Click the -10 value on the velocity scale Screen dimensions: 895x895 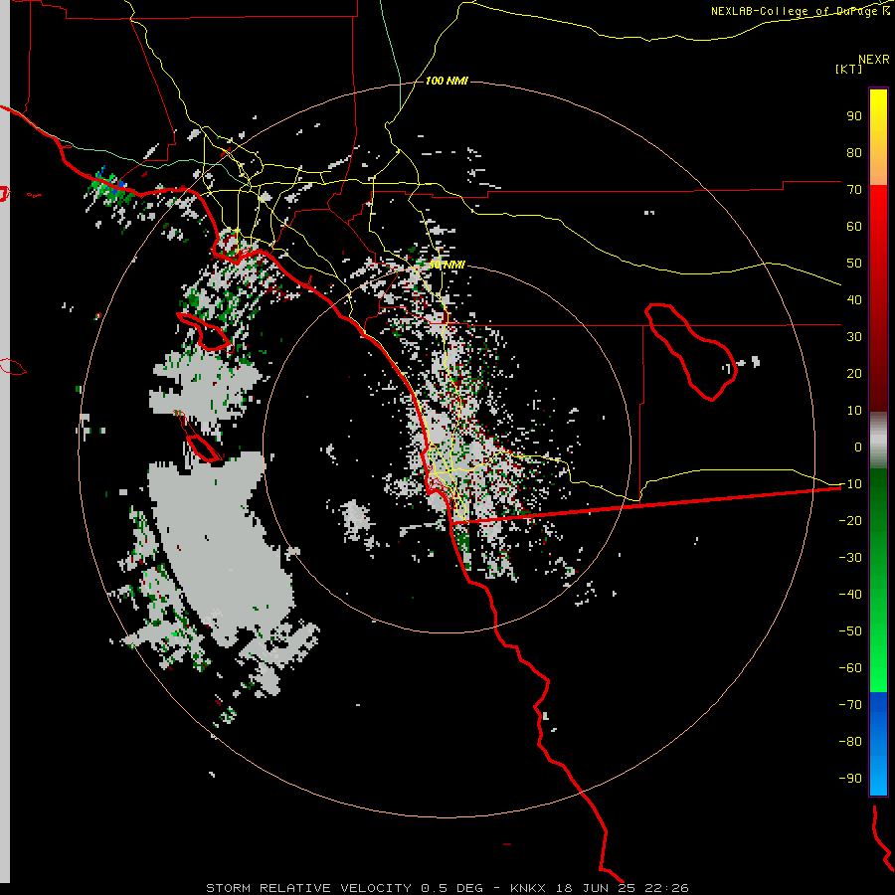click(850, 484)
